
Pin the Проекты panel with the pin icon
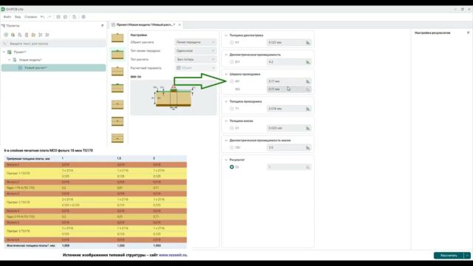102,26
